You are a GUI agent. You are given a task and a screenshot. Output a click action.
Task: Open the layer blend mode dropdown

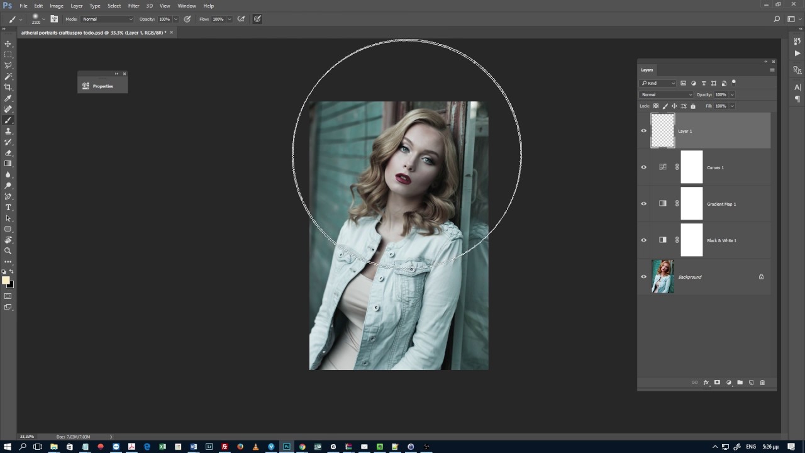click(x=666, y=95)
